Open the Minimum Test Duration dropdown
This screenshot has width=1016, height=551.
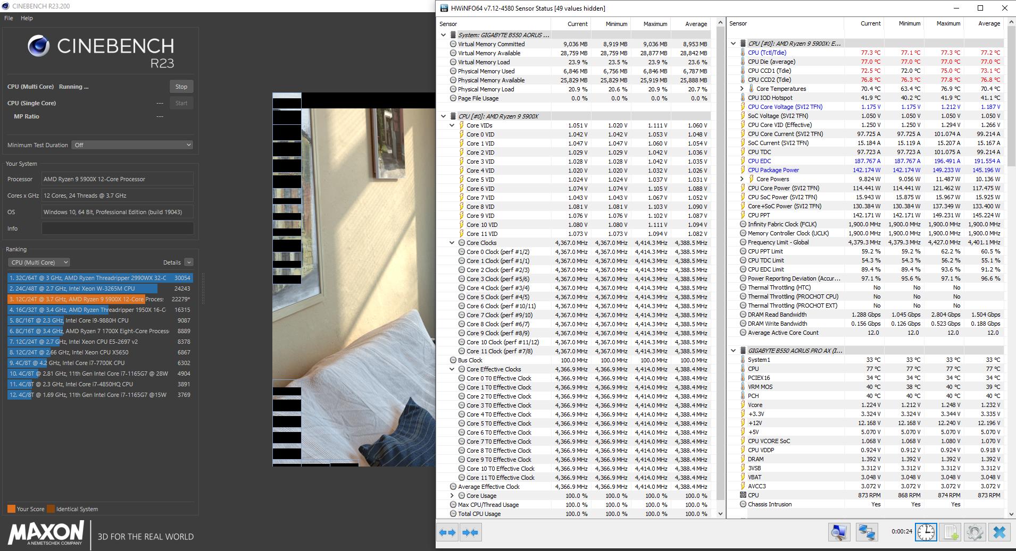[132, 145]
